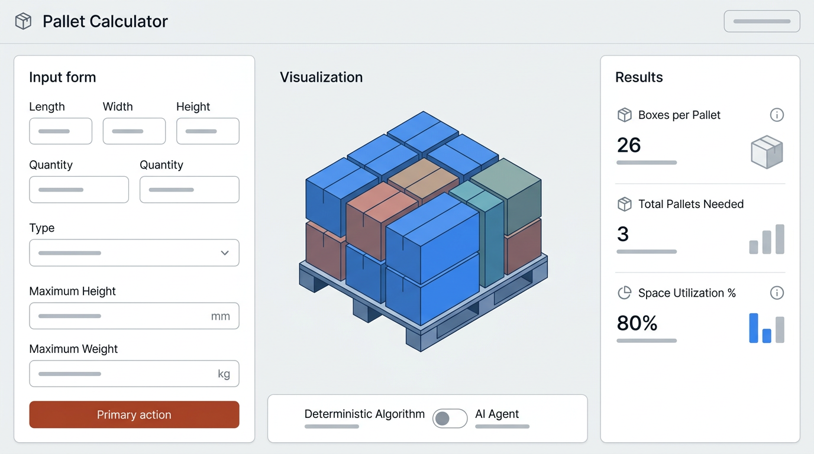Click the Total Pallets Needed stack icon
This screenshot has height=454, width=814.
coord(625,204)
